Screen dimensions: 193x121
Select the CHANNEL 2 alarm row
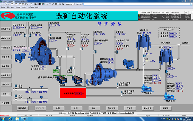tap(164, 19)
